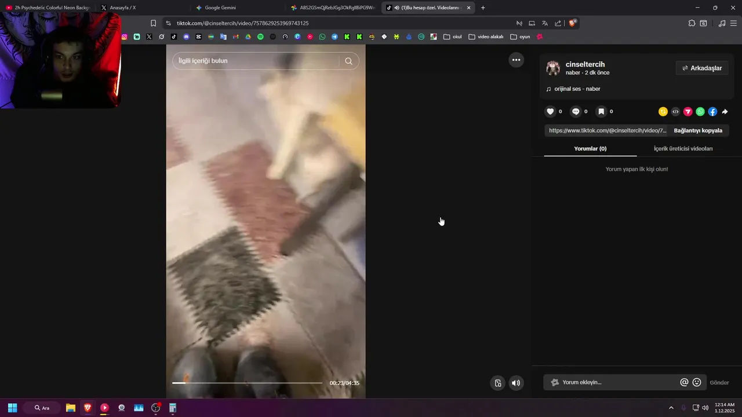
Task: Open the 'orijinal ses - naber' sound link
Action: coord(577,89)
